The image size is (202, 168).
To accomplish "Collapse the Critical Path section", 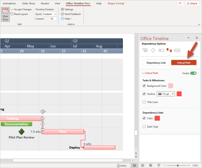I will [143, 73].
